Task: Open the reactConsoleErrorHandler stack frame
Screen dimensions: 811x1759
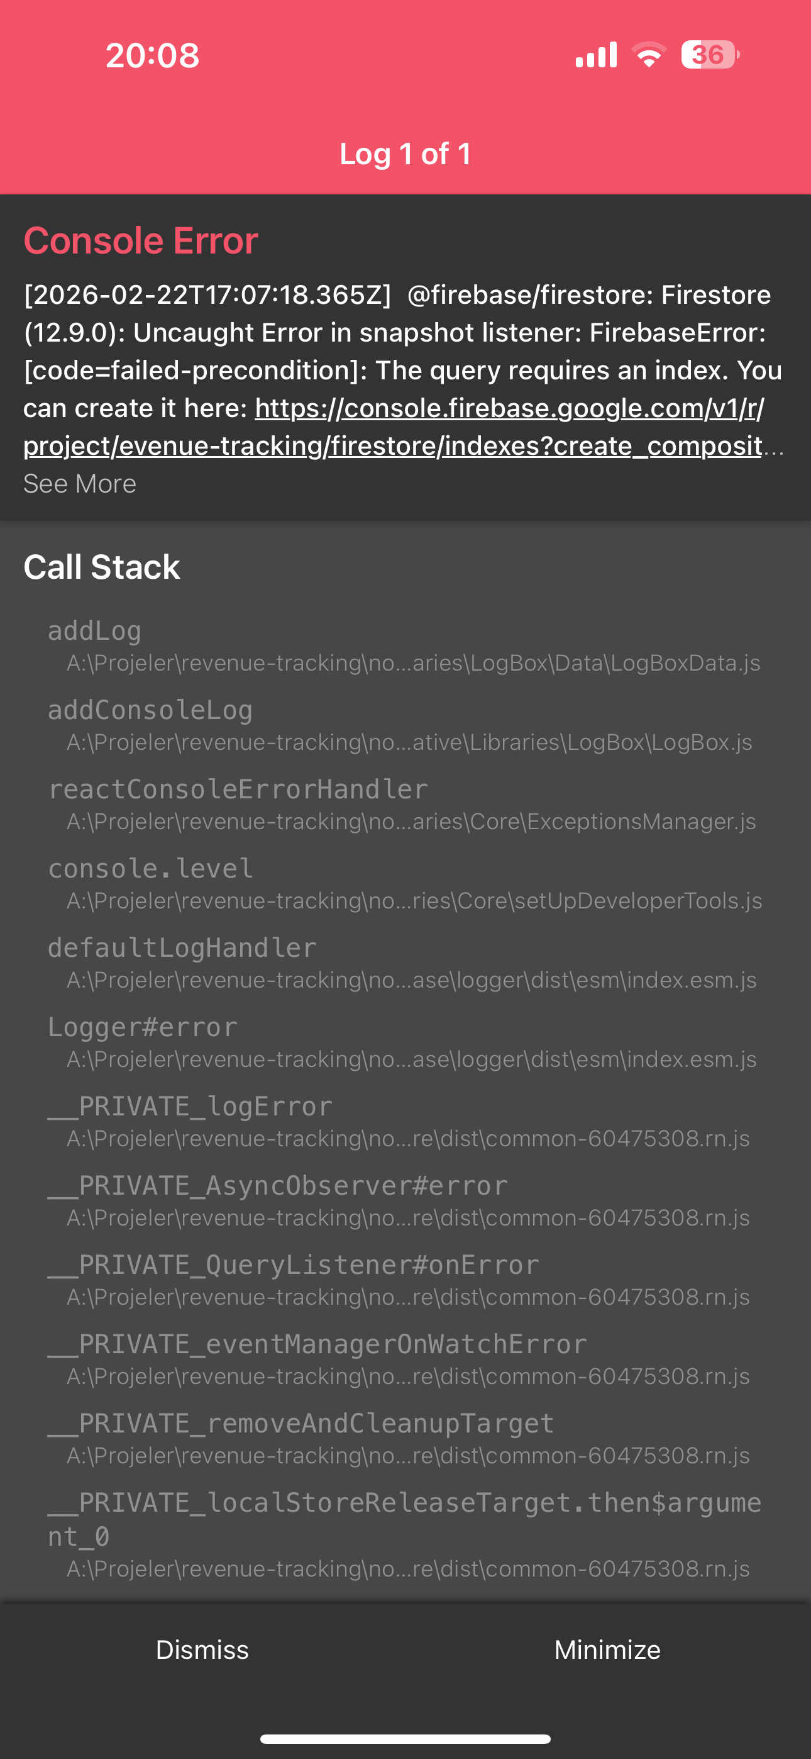Action: pyautogui.click(x=405, y=804)
